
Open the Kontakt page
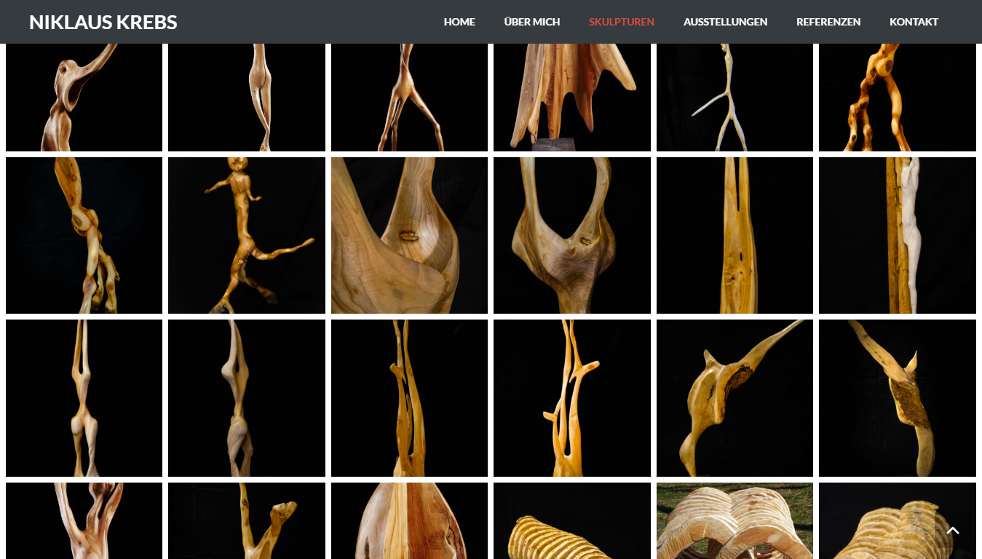click(913, 22)
